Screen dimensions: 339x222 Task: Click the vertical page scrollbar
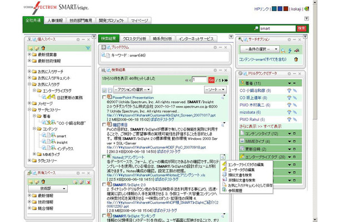point(315,59)
